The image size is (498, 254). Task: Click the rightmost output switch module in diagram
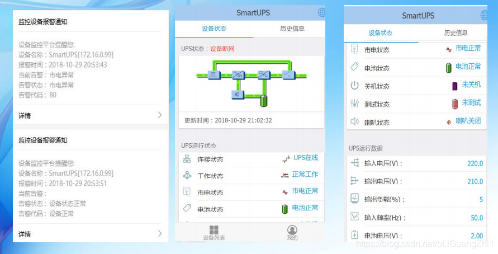pyautogui.click(x=288, y=75)
